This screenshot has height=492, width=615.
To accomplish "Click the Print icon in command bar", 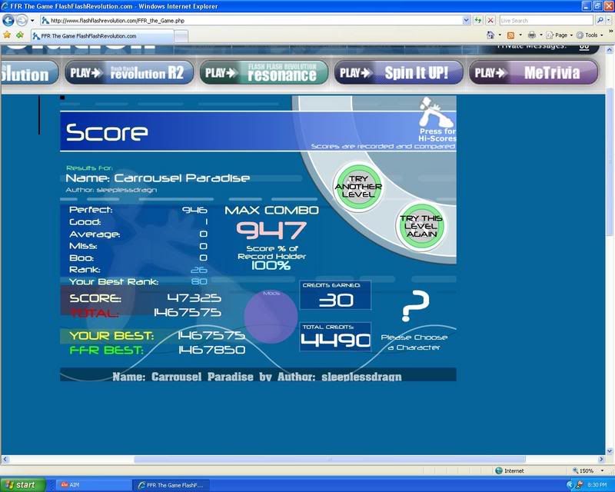I will [x=531, y=35].
